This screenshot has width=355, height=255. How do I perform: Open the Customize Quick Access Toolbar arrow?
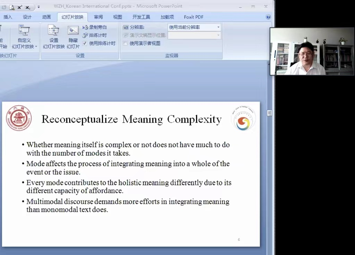[x=39, y=7]
